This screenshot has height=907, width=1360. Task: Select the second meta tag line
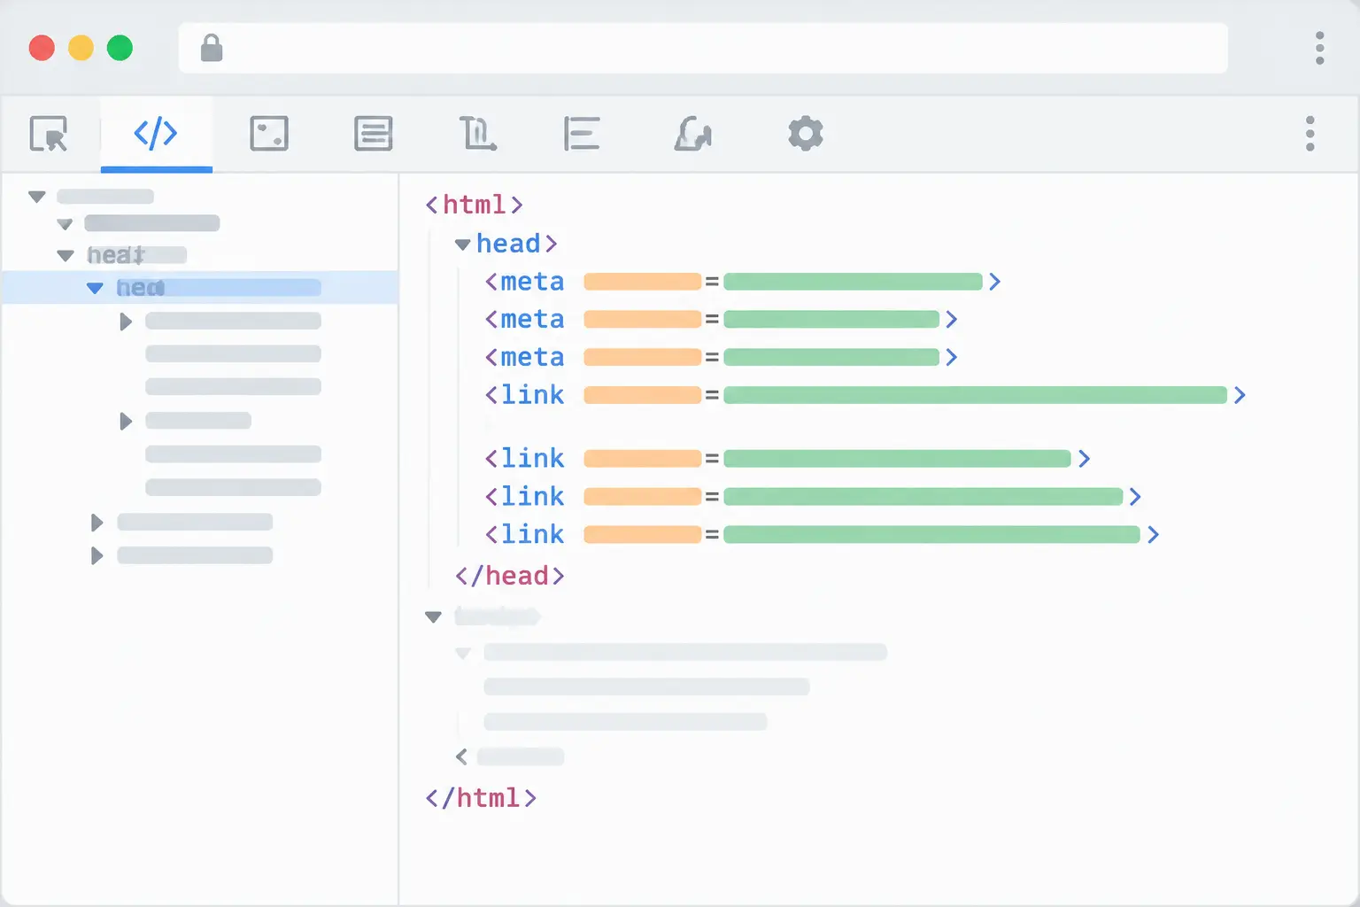pos(722,319)
